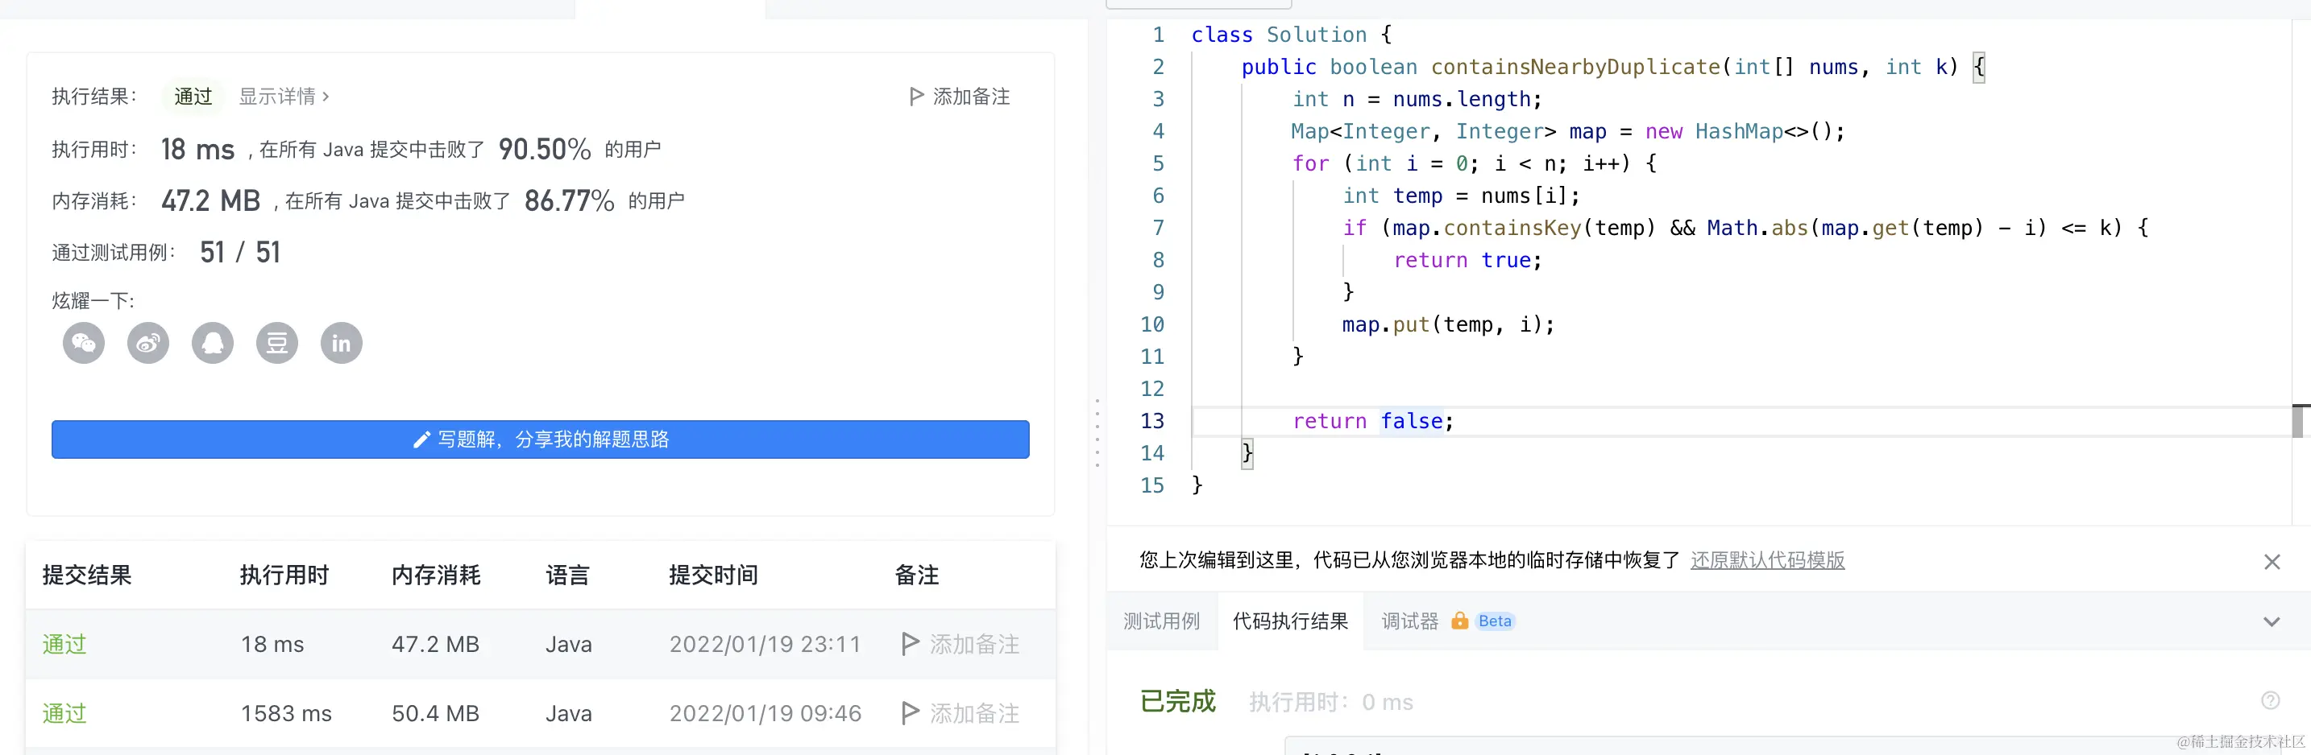Click 'map.put(temp, i);' code line

point(1448,324)
